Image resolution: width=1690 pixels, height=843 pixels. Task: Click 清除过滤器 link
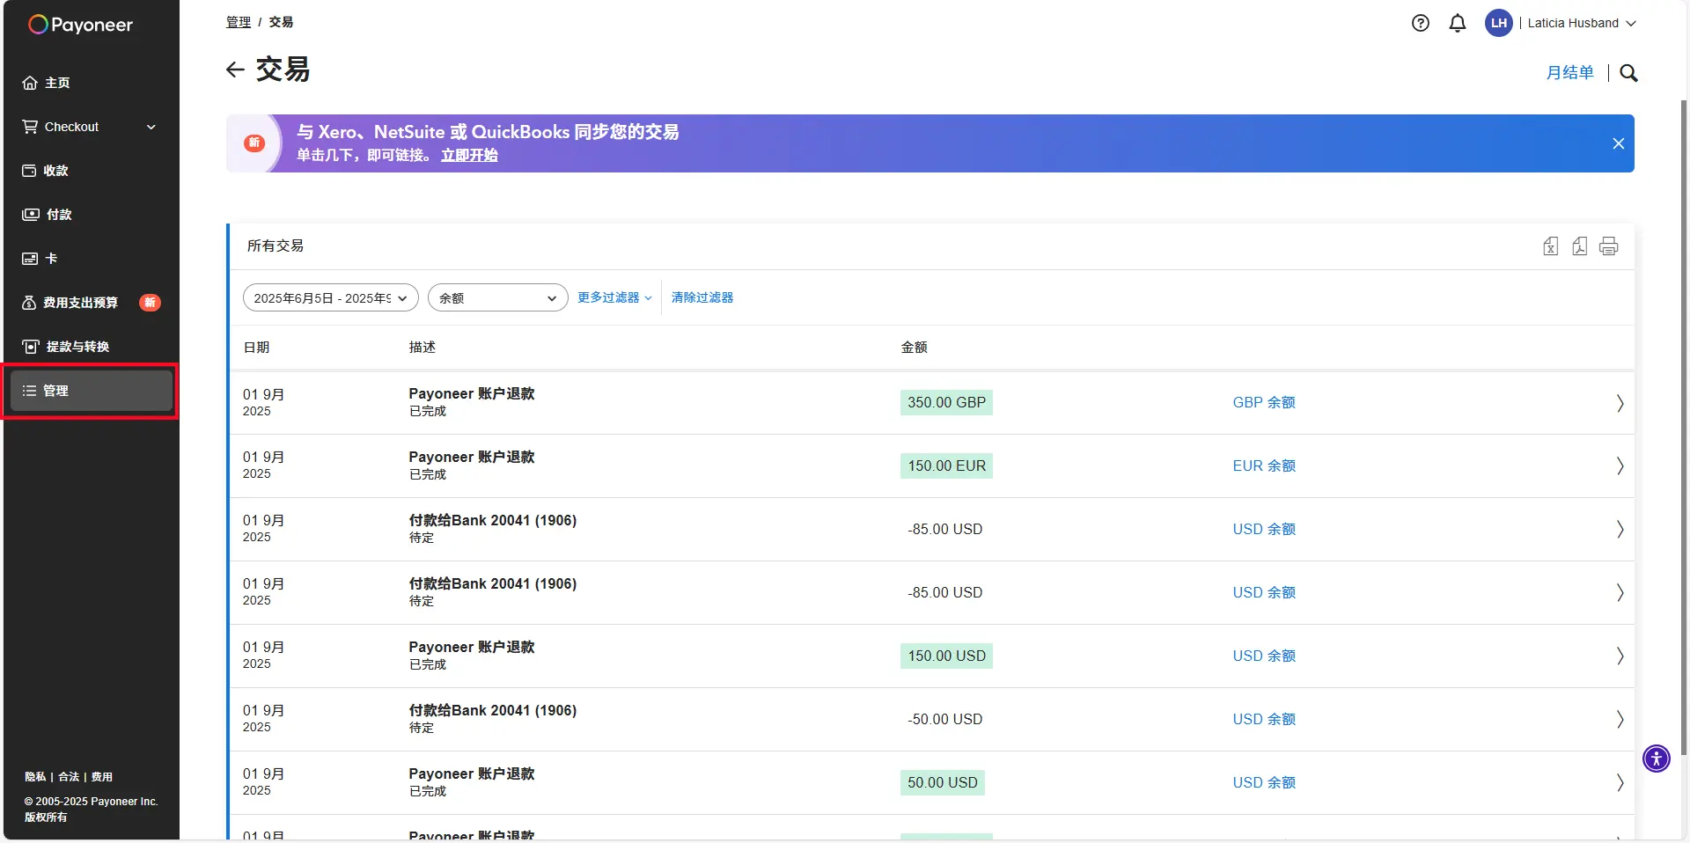click(702, 297)
